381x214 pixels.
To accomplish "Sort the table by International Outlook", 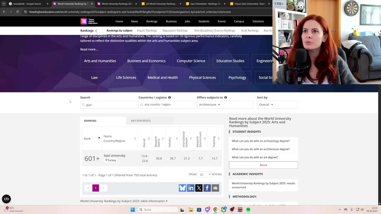I will click(x=187, y=139).
